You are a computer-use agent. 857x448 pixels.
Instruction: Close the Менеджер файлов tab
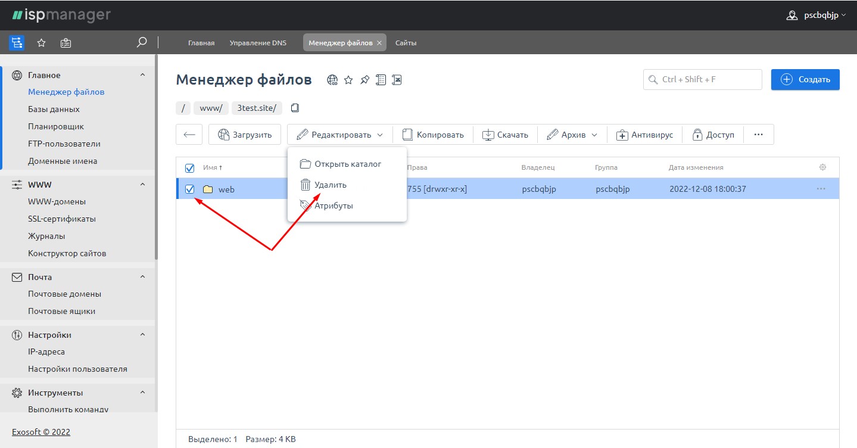click(x=379, y=43)
